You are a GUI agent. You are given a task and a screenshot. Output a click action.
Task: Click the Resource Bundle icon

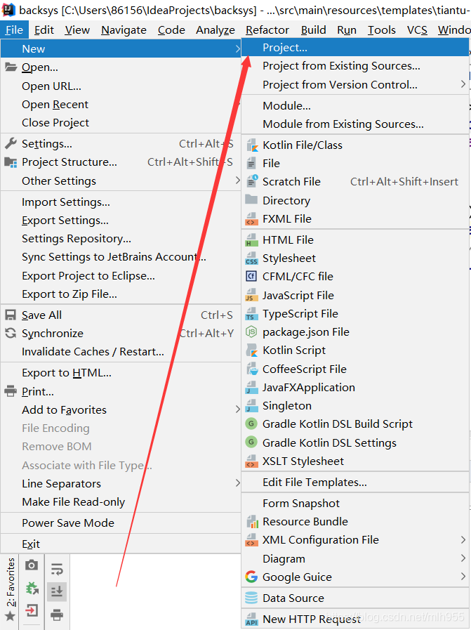point(252,522)
